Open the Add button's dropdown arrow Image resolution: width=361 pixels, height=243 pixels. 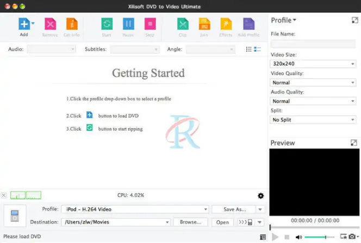point(33,23)
